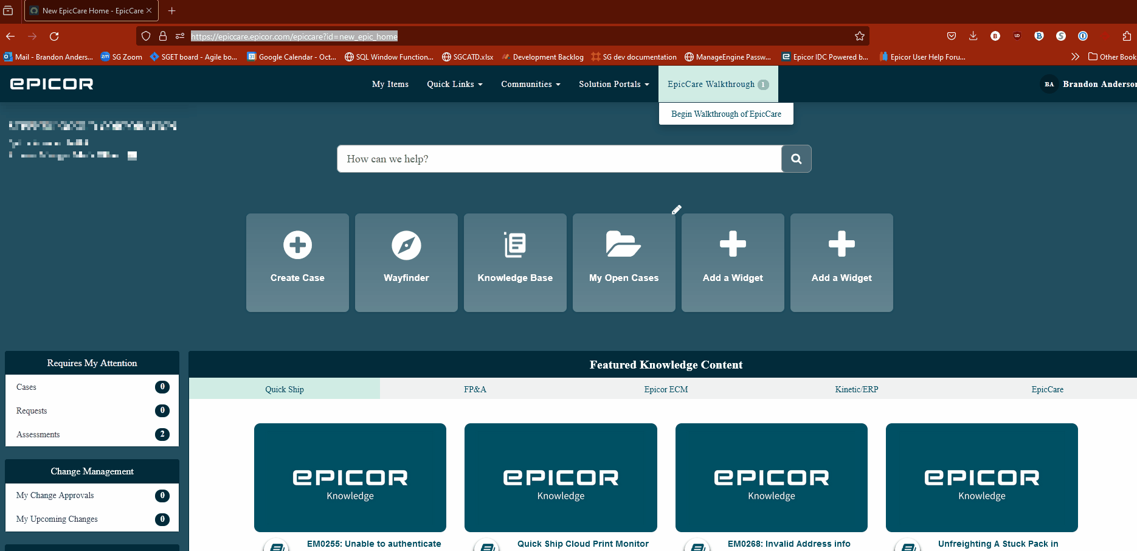Open the Cloud Print Monitor Knowledge thumbnail
Viewport: 1137px width, 551px height.
(x=561, y=477)
